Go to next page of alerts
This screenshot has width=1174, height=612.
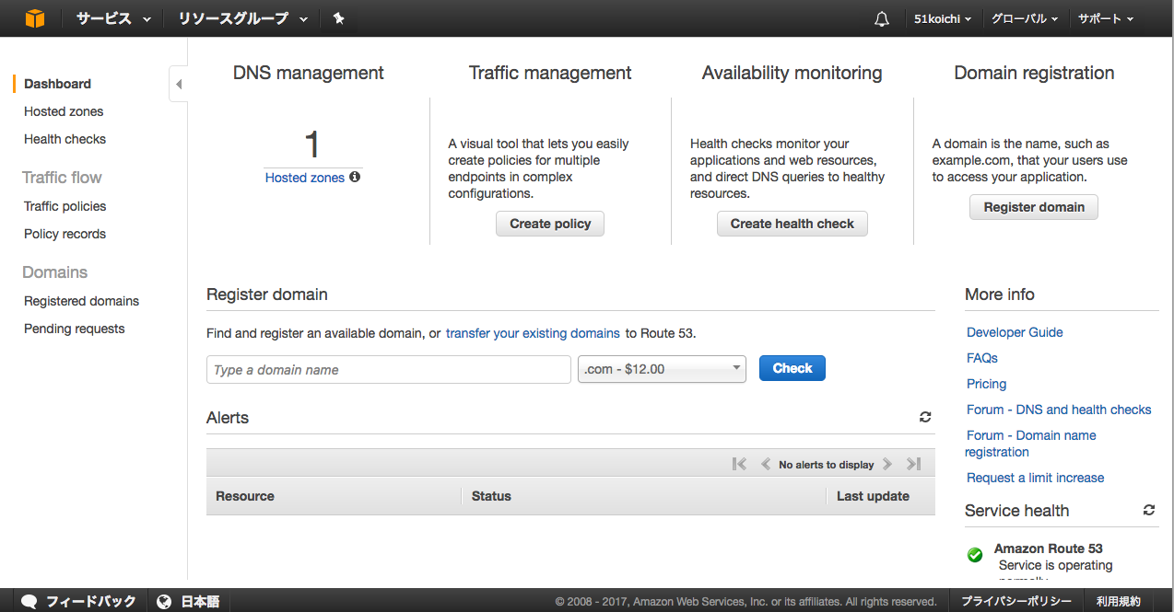[x=887, y=464]
